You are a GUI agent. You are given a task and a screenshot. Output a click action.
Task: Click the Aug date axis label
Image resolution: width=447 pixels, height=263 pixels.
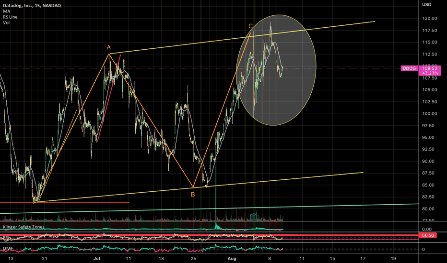click(232, 258)
